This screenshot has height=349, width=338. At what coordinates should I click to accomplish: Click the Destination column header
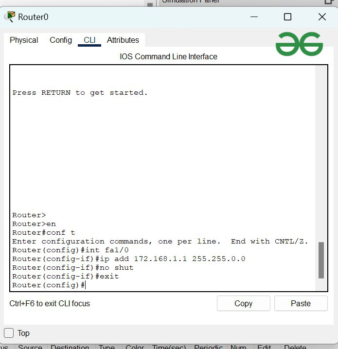point(70,347)
